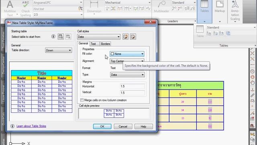
Task: Select drawing table cell showing 34
Action: click(x=183, y=110)
